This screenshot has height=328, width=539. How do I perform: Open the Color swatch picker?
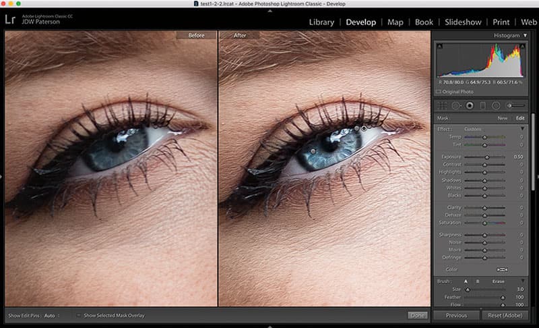(502, 269)
